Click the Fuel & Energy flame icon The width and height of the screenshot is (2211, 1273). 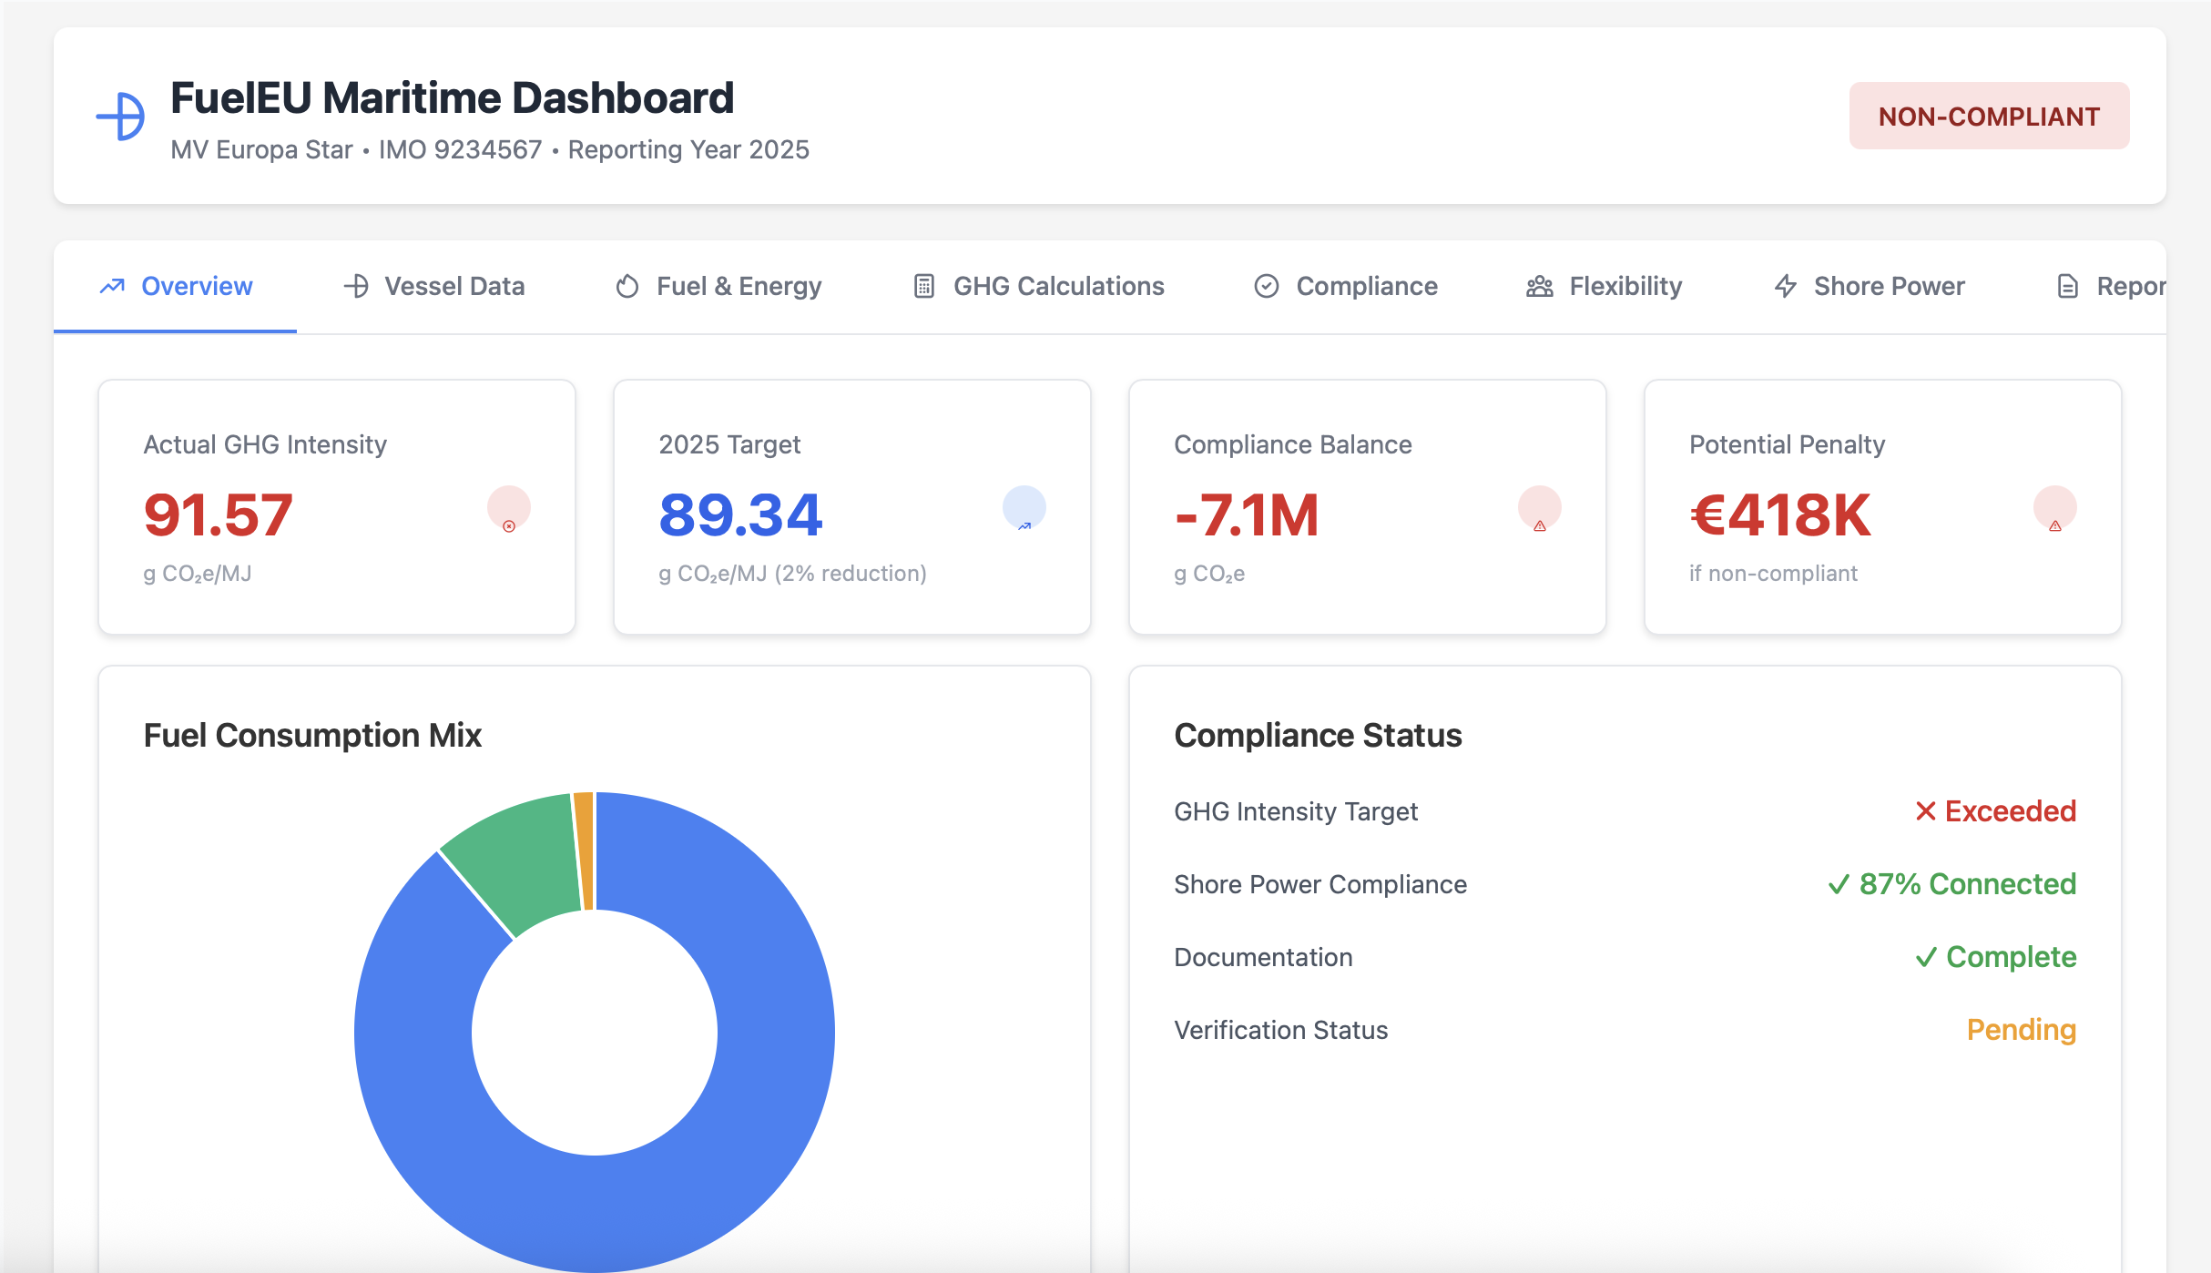626,285
